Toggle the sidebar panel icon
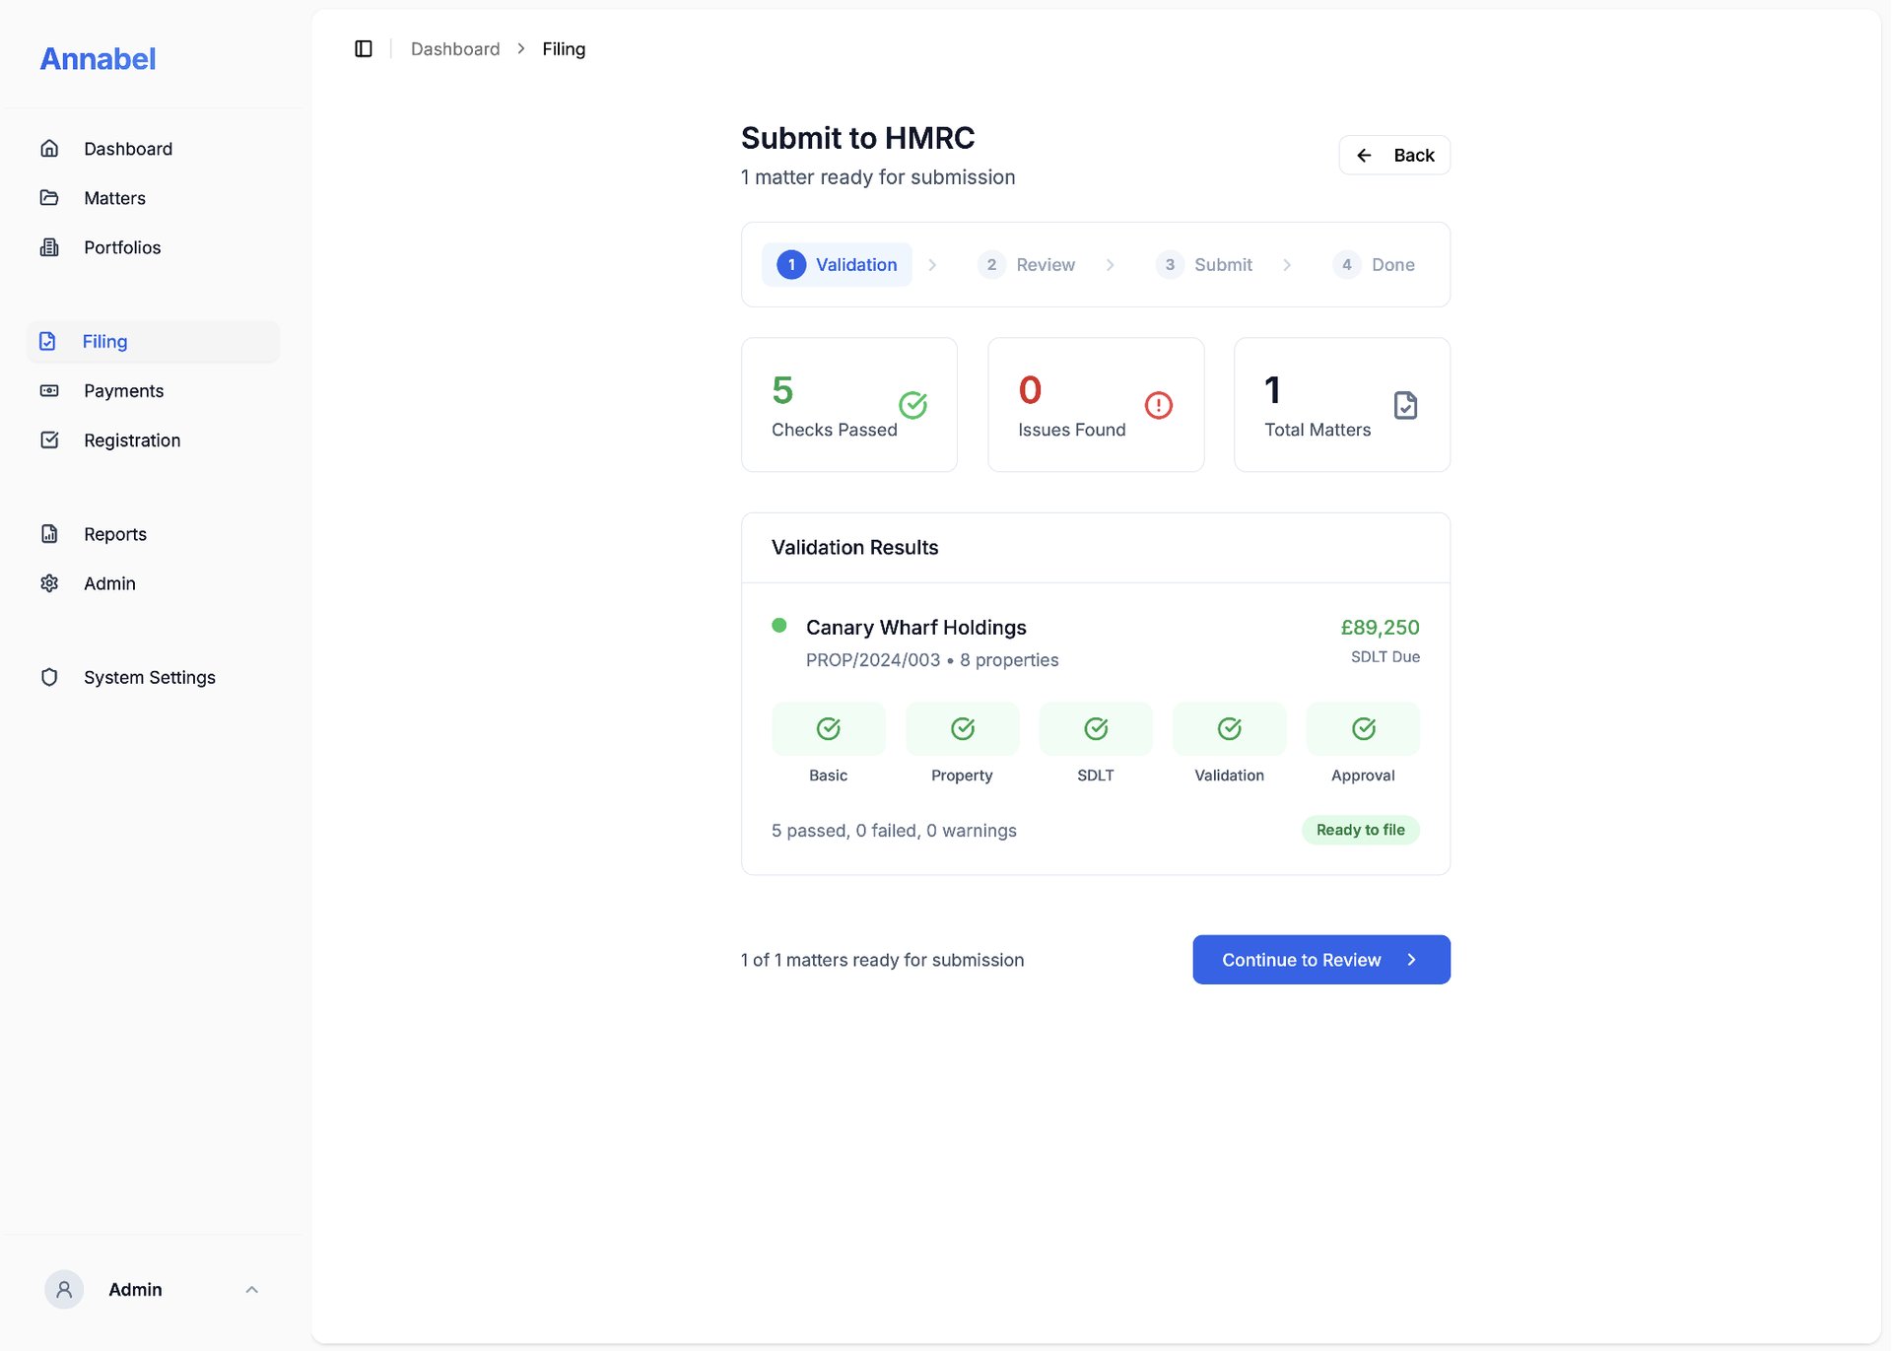1892x1351 pixels. [x=363, y=49]
